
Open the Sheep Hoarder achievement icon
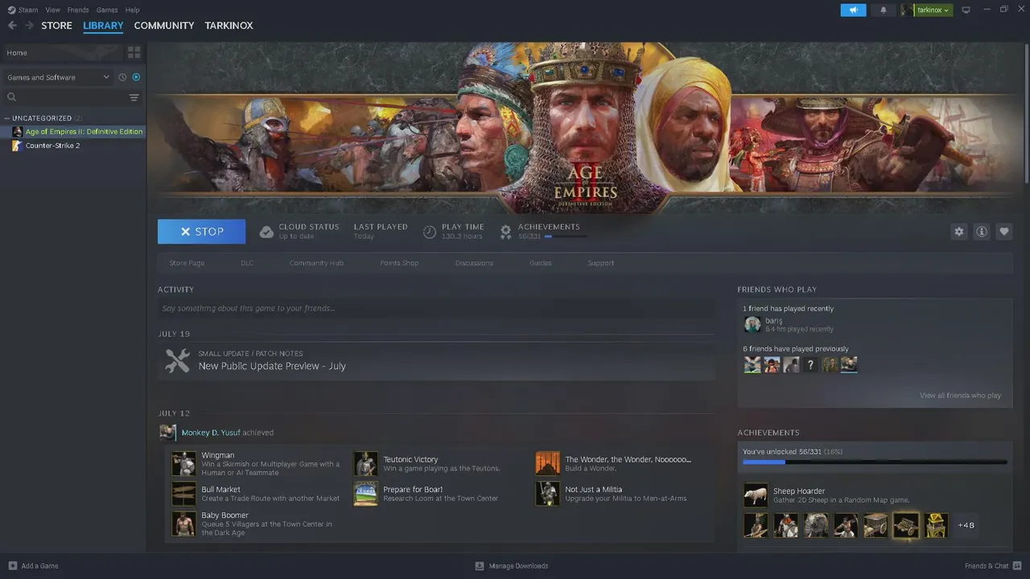coord(756,495)
